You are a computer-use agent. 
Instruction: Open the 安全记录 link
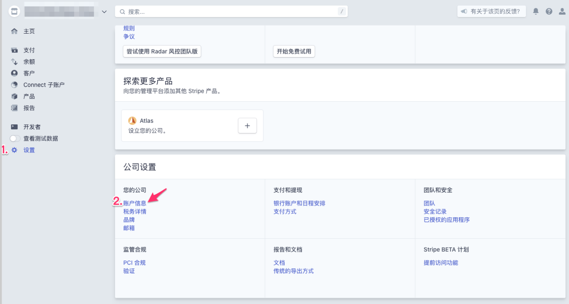coord(435,212)
